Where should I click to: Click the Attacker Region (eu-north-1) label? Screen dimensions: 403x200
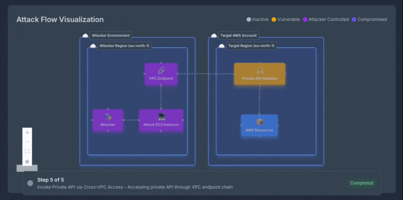[125, 46]
